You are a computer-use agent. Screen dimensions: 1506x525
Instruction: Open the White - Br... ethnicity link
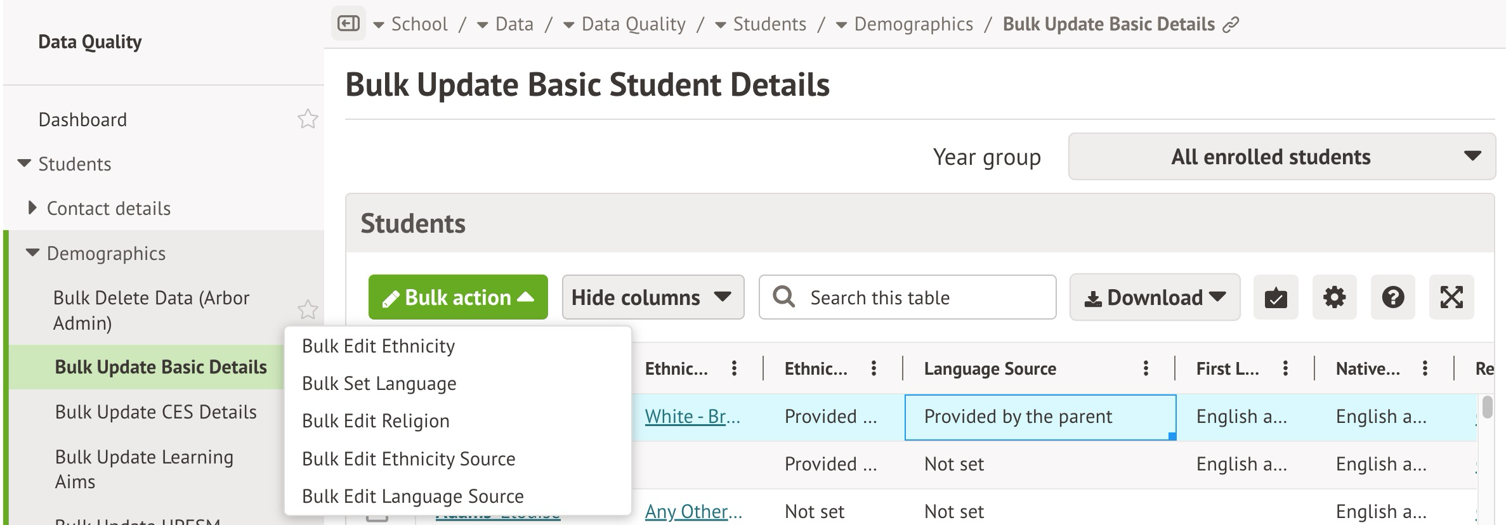point(691,417)
